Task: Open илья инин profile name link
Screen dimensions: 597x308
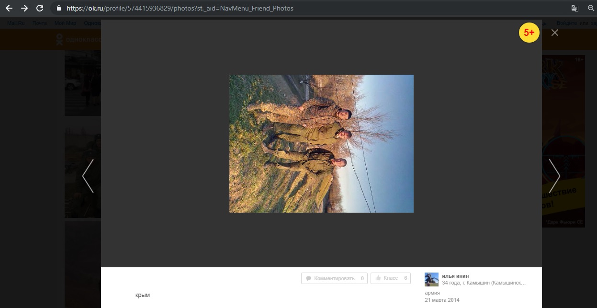Action: coord(455,276)
